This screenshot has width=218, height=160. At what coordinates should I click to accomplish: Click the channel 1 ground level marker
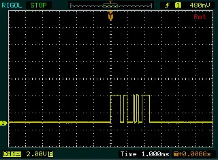coord(3,123)
